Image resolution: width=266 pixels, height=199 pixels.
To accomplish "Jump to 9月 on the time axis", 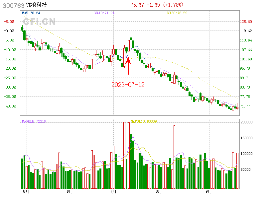I will click(x=209, y=191).
